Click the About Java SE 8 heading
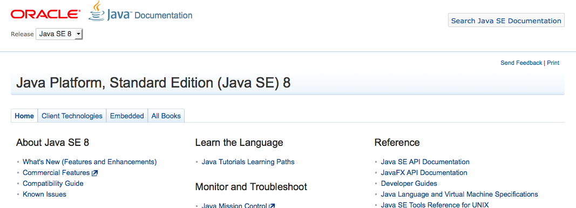Image resolution: width=576 pixels, height=208 pixels. [52, 143]
